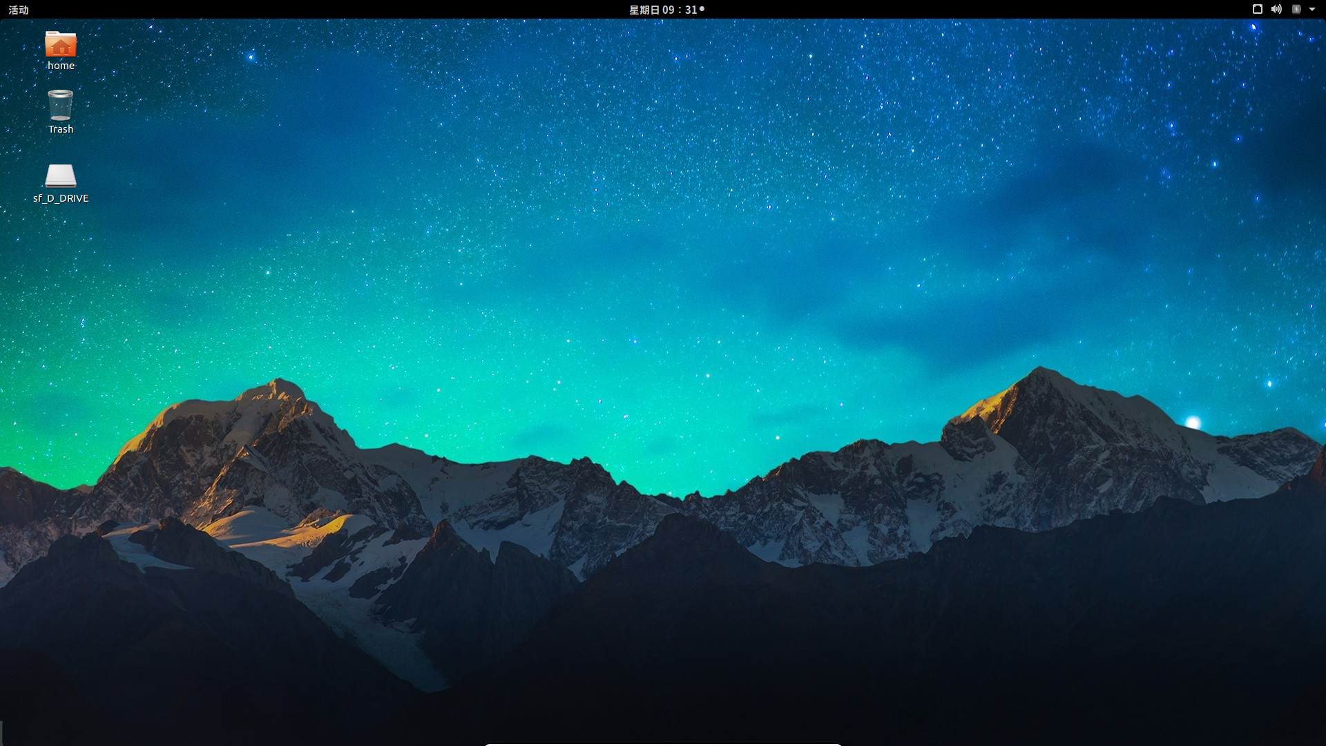Image resolution: width=1326 pixels, height=746 pixels.
Task: Expand the system menu arrow
Action: coord(1312,10)
